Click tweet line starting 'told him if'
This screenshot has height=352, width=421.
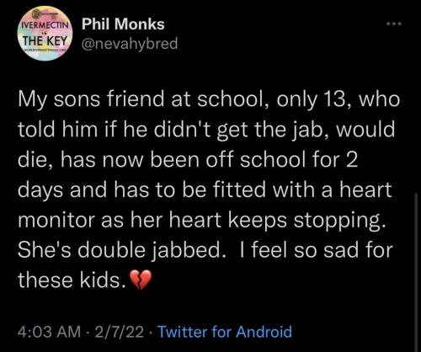click(x=206, y=130)
